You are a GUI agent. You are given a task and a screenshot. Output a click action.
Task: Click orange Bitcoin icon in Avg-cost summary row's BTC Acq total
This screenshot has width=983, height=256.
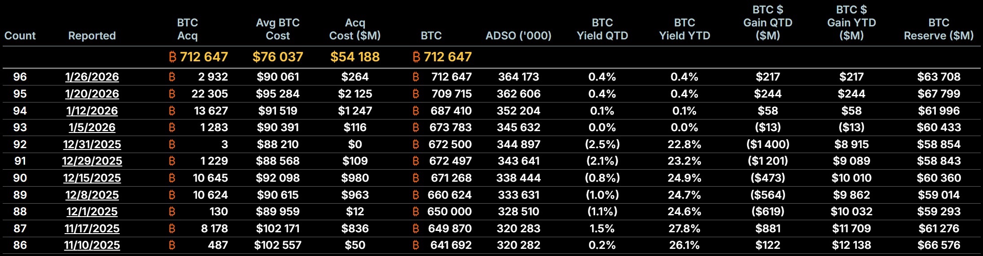pyautogui.click(x=172, y=57)
